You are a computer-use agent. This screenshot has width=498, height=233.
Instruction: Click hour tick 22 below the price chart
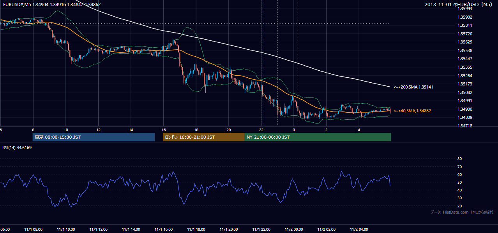point(261,130)
